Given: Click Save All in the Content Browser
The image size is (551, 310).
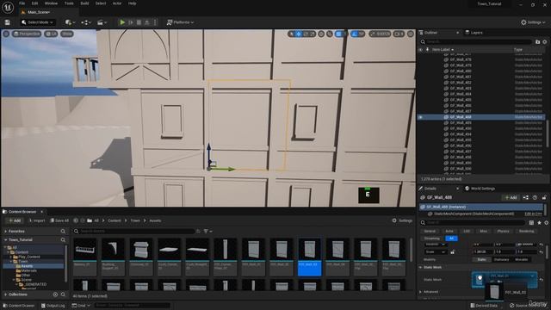Looking at the screenshot, I should coord(59,220).
